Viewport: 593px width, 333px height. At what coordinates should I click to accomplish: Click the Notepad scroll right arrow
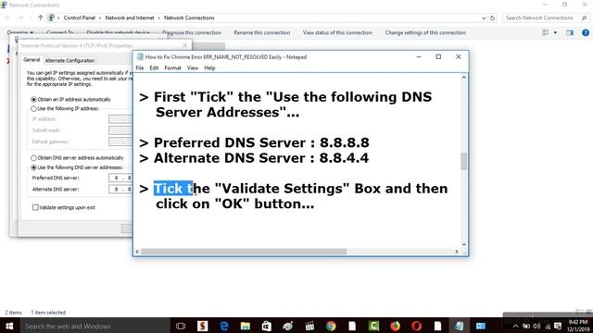pos(457,252)
